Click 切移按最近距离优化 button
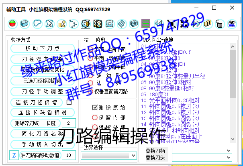Image resolution: width=243 pixels, height=166 pixels. point(43,70)
